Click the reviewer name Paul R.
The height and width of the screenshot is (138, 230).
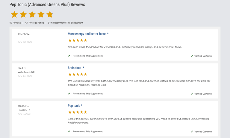22,68
